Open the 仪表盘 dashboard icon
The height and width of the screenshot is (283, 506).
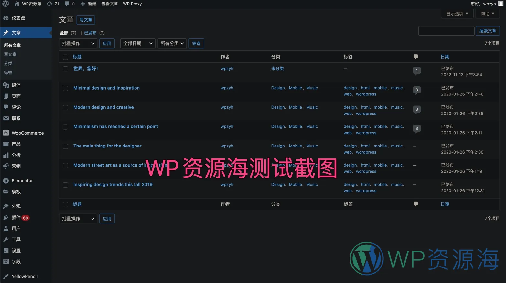coord(6,18)
